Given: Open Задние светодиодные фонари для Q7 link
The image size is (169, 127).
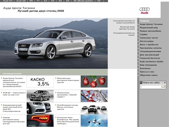Looking at the screenshot, I should [x=14, y=121].
